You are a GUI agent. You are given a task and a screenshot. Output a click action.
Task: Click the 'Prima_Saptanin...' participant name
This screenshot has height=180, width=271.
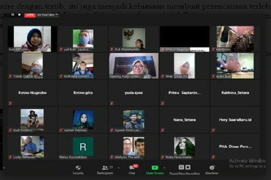tap(184, 93)
